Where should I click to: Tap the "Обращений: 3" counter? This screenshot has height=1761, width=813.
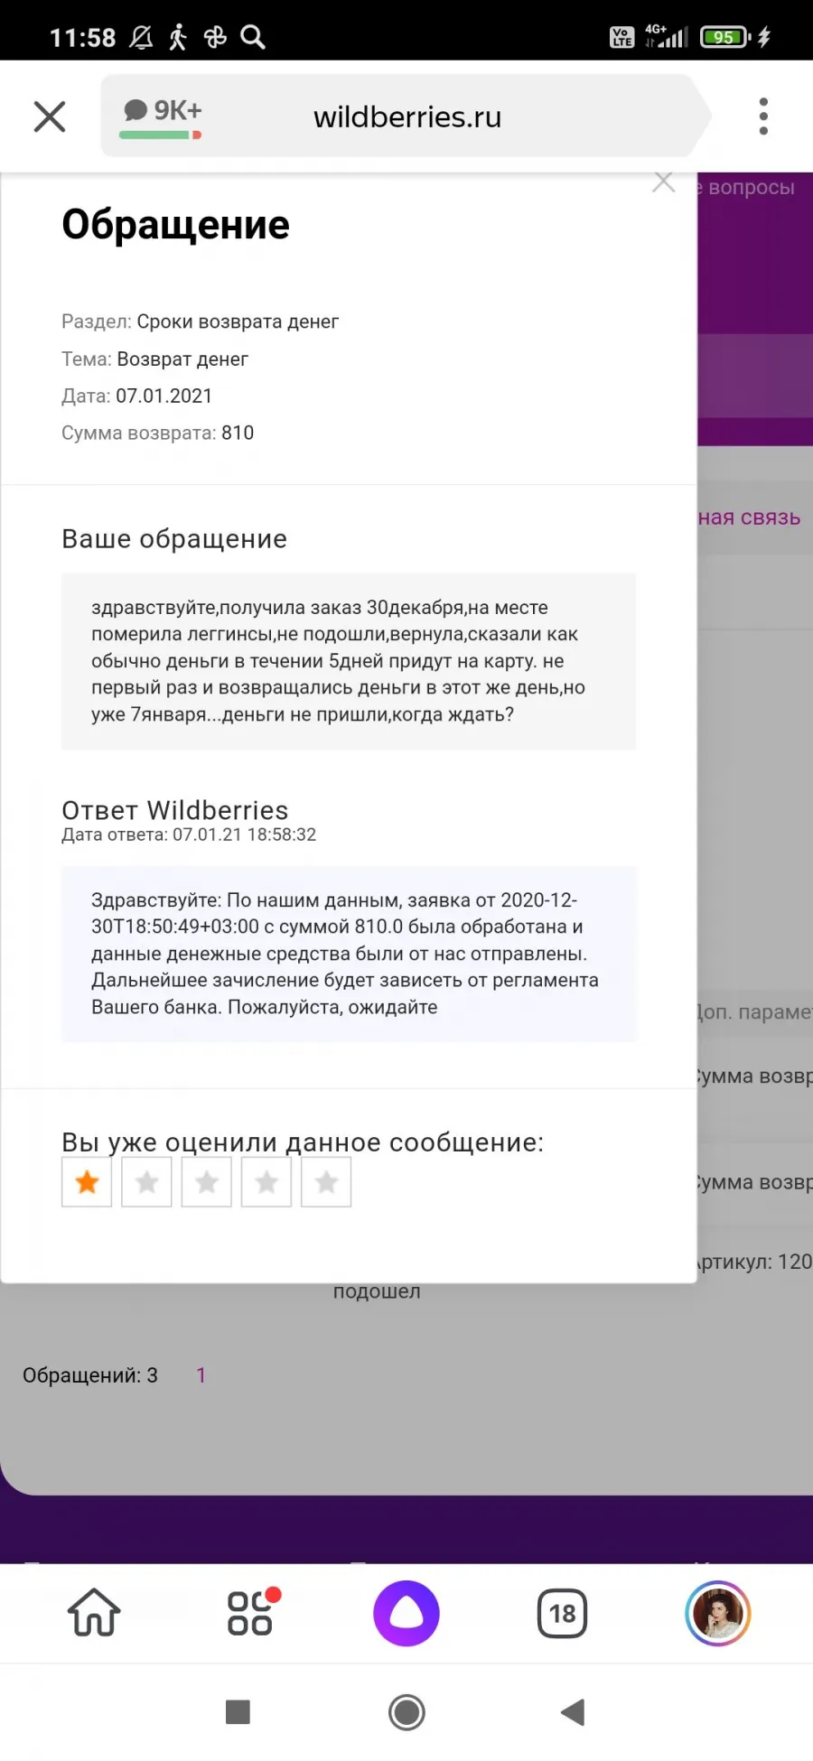(90, 1375)
